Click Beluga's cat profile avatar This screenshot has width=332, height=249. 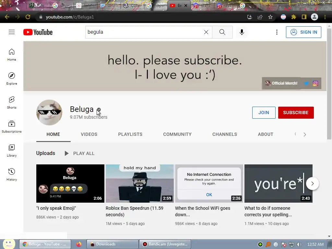(x=49, y=113)
